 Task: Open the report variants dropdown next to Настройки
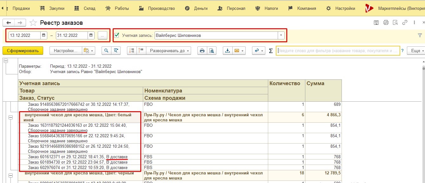point(88,51)
